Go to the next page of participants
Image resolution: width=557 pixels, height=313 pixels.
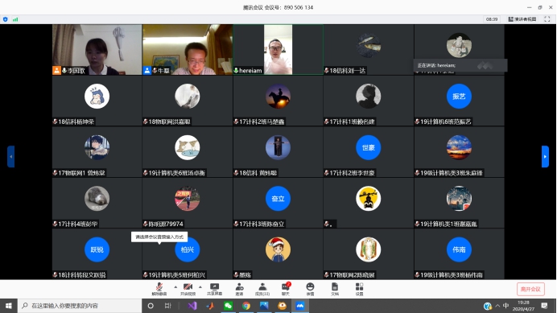click(x=545, y=156)
